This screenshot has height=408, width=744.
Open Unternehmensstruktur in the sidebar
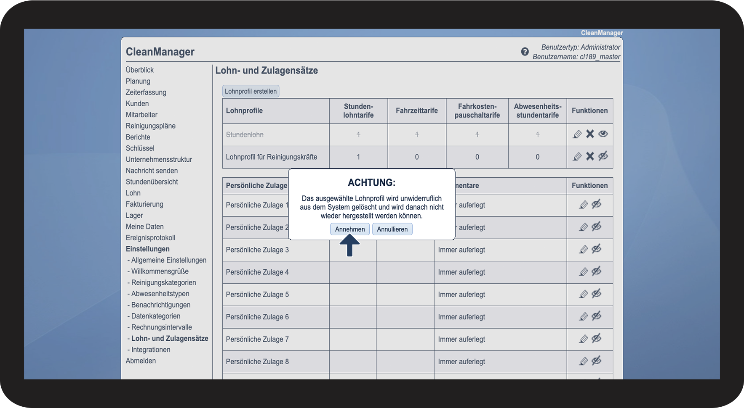pos(159,159)
